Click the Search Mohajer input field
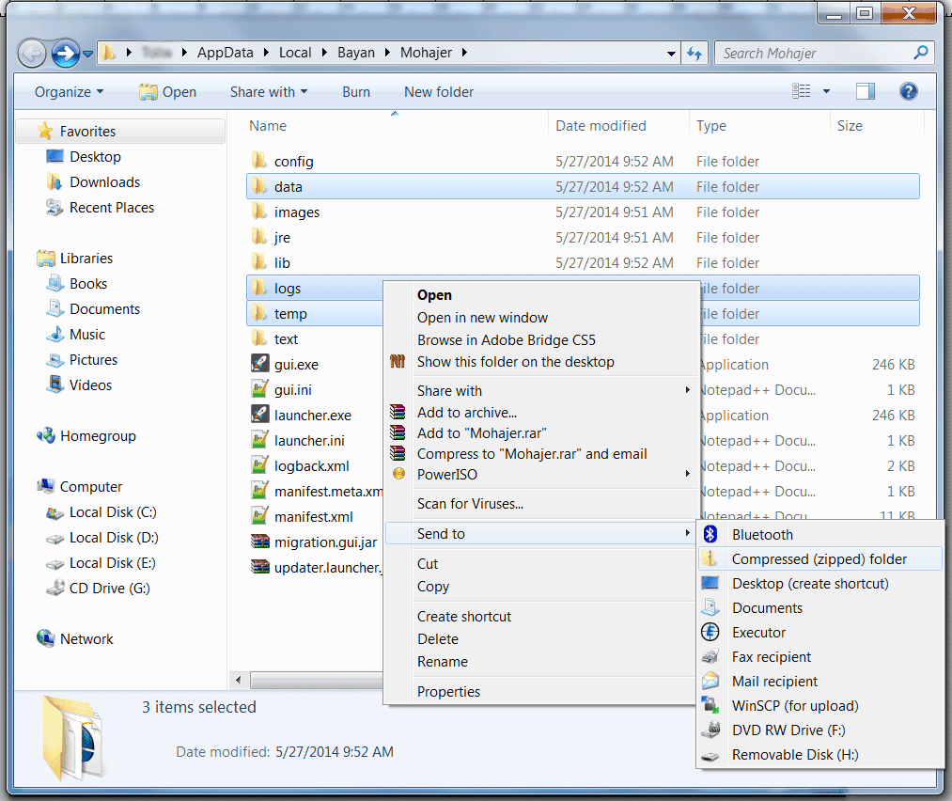Image resolution: width=952 pixels, height=801 pixels. click(x=813, y=54)
